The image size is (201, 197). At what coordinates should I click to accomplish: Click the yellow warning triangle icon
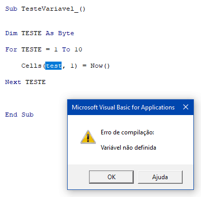tap(88, 137)
